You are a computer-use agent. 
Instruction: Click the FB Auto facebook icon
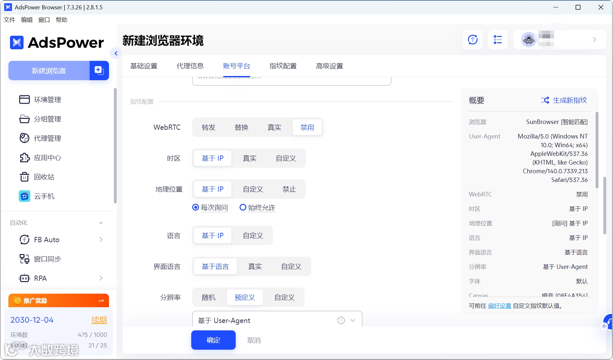(24, 240)
